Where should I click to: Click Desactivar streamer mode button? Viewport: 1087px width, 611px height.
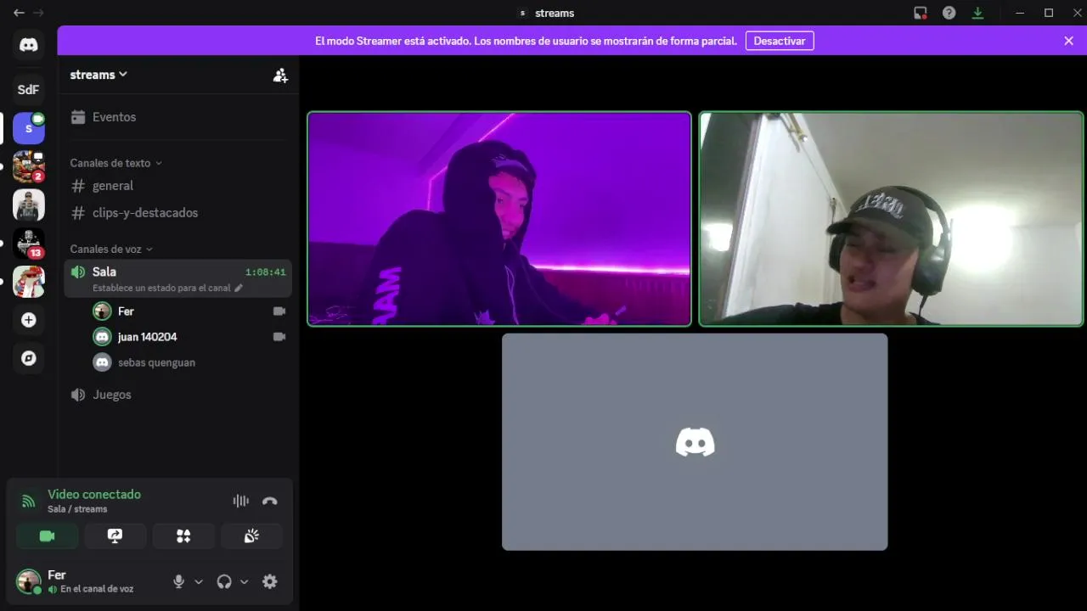(780, 41)
